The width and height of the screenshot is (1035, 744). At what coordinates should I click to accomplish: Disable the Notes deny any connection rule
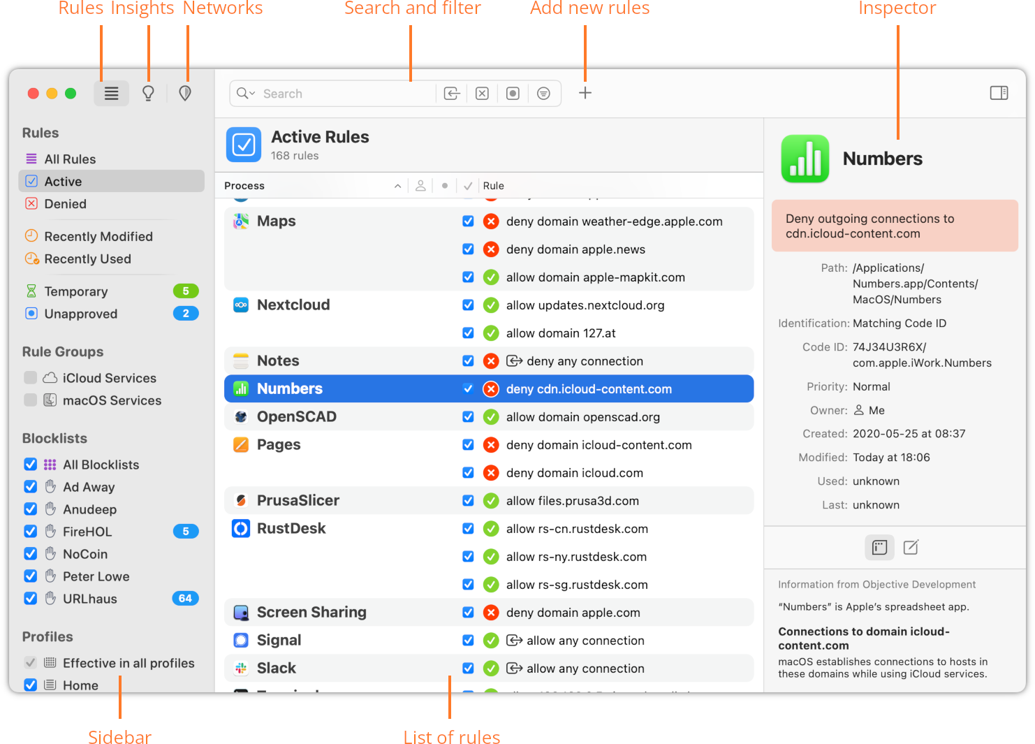[x=468, y=361]
